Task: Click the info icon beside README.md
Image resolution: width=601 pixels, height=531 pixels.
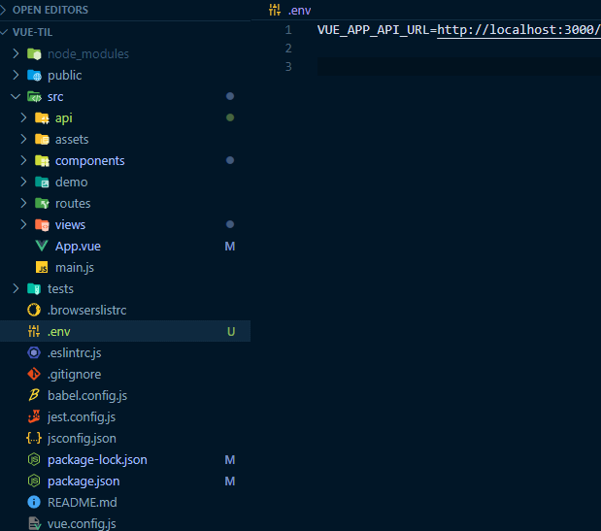Action: [34, 502]
